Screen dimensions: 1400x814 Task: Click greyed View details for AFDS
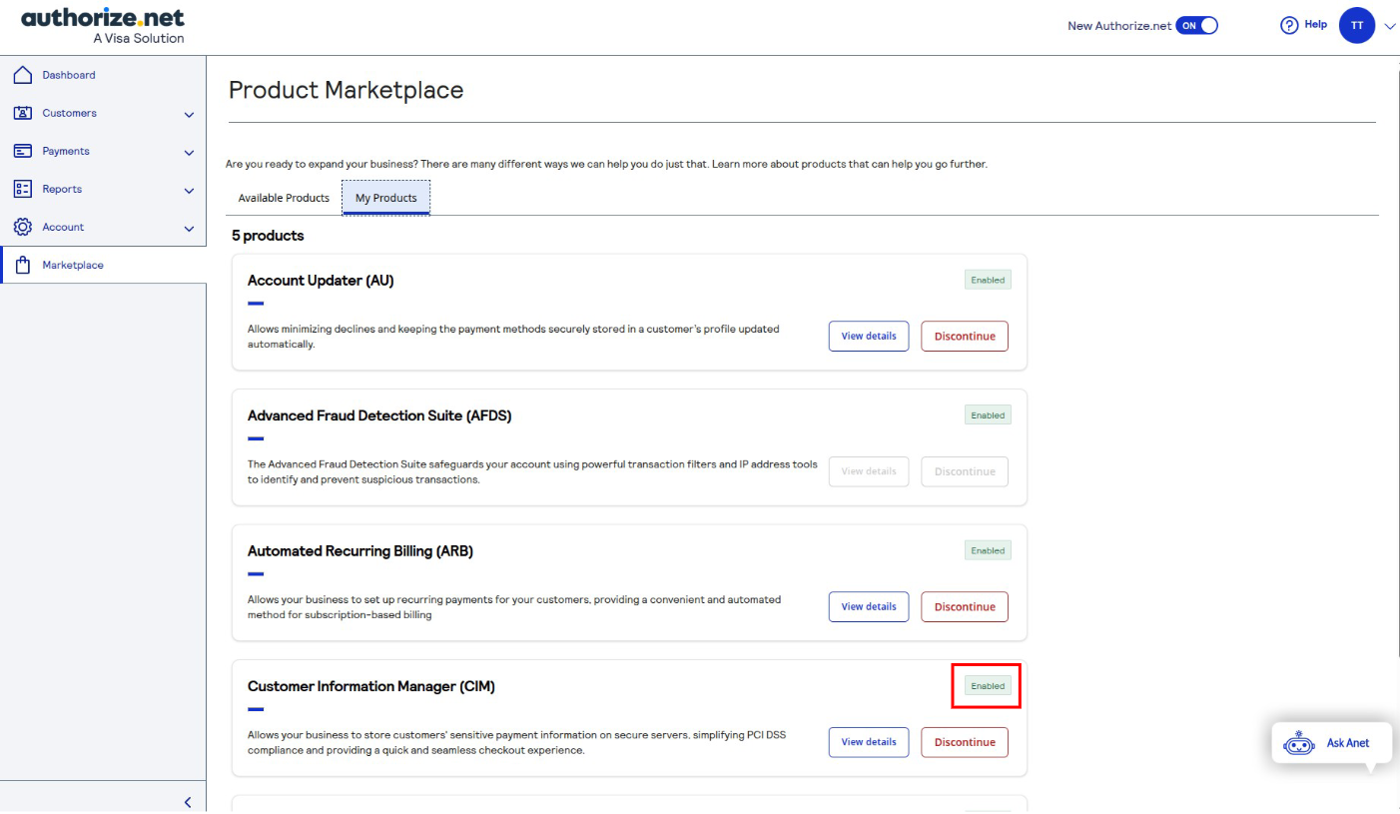[x=869, y=471]
